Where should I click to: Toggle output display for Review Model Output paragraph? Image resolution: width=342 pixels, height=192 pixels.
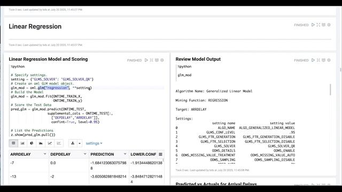pyautogui.click(x=323, y=60)
